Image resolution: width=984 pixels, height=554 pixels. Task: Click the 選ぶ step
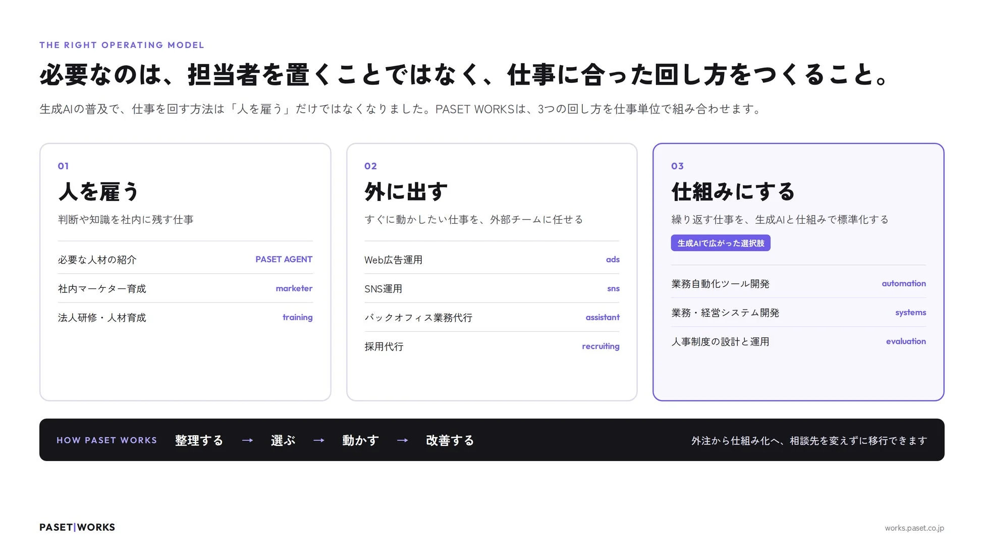tap(283, 440)
